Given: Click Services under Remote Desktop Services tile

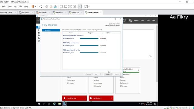Looking at the screenshot, I should tap(123, 80).
